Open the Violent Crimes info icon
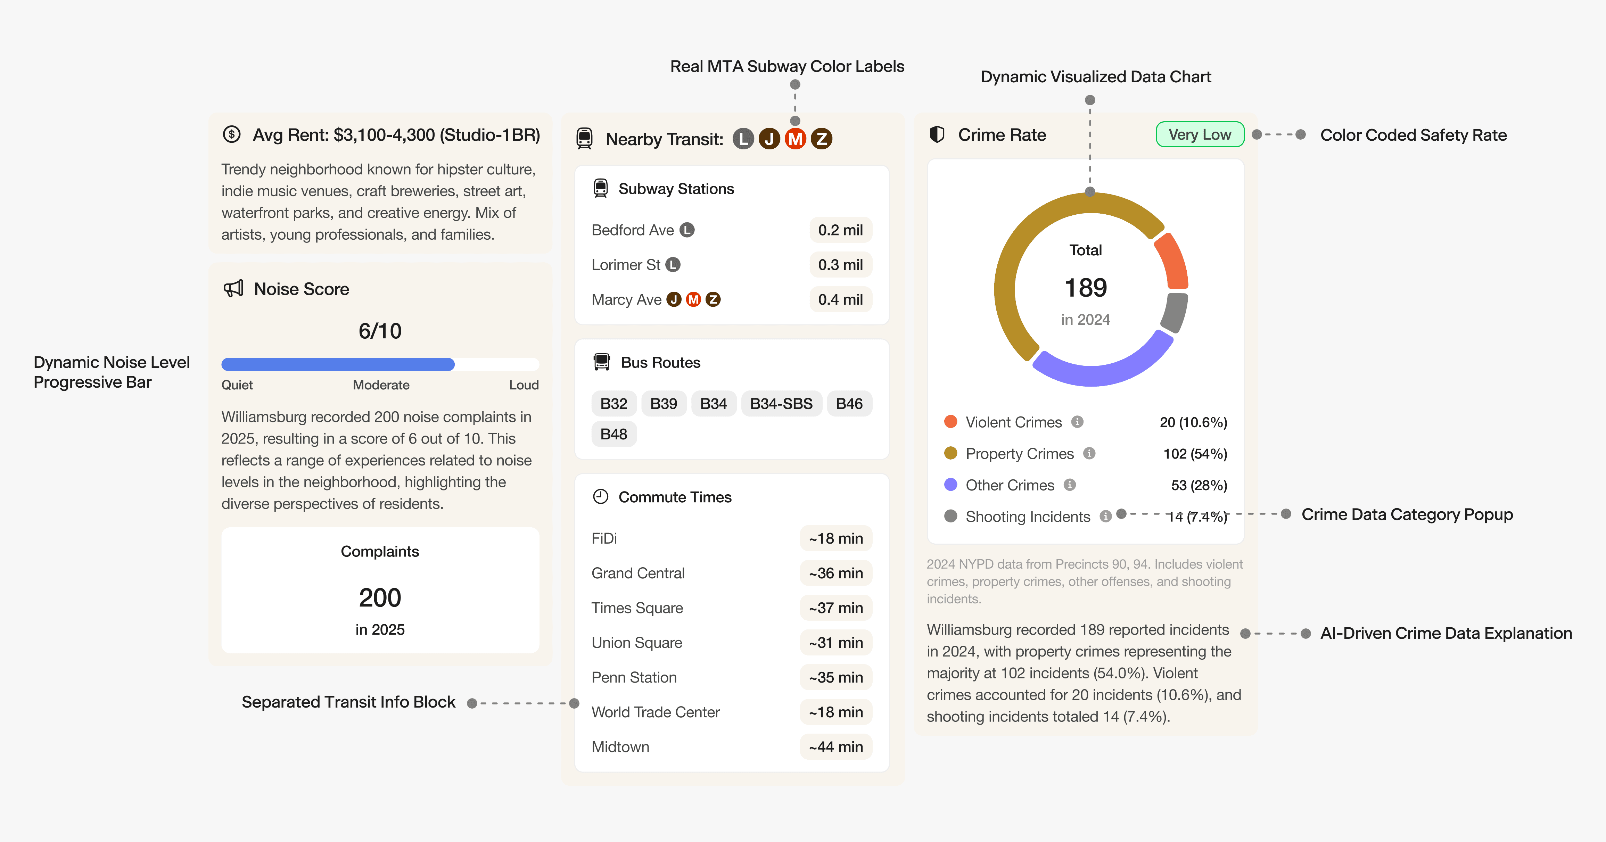This screenshot has height=842, width=1606. (x=1077, y=422)
